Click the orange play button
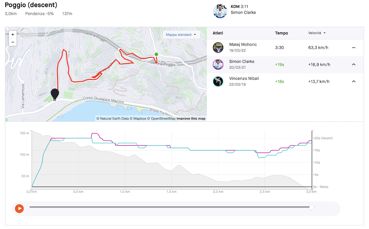 coord(19,208)
